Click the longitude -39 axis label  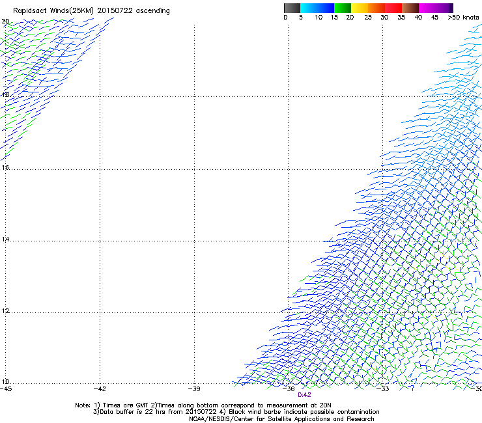pyautogui.click(x=194, y=389)
